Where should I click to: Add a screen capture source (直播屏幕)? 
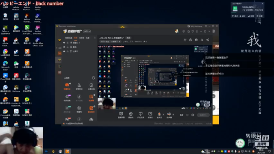click(x=121, y=115)
